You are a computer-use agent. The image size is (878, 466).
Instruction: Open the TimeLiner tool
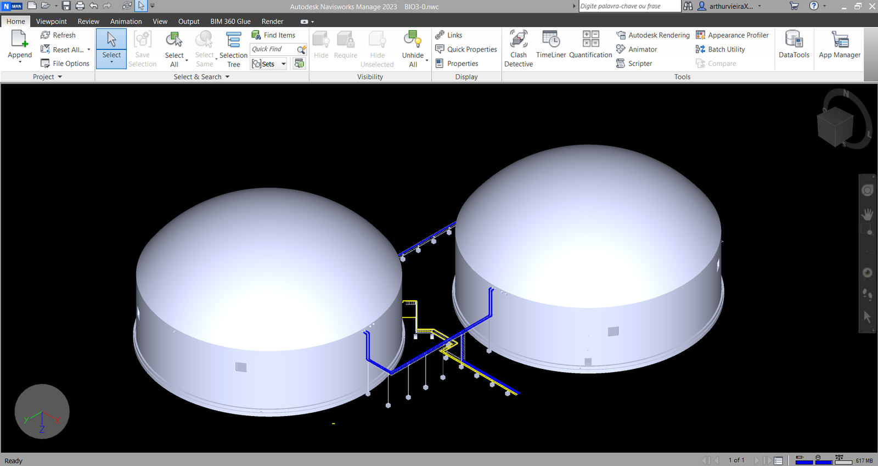pyautogui.click(x=551, y=44)
